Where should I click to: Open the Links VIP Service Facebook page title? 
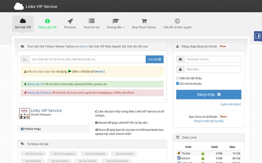pos(46,110)
